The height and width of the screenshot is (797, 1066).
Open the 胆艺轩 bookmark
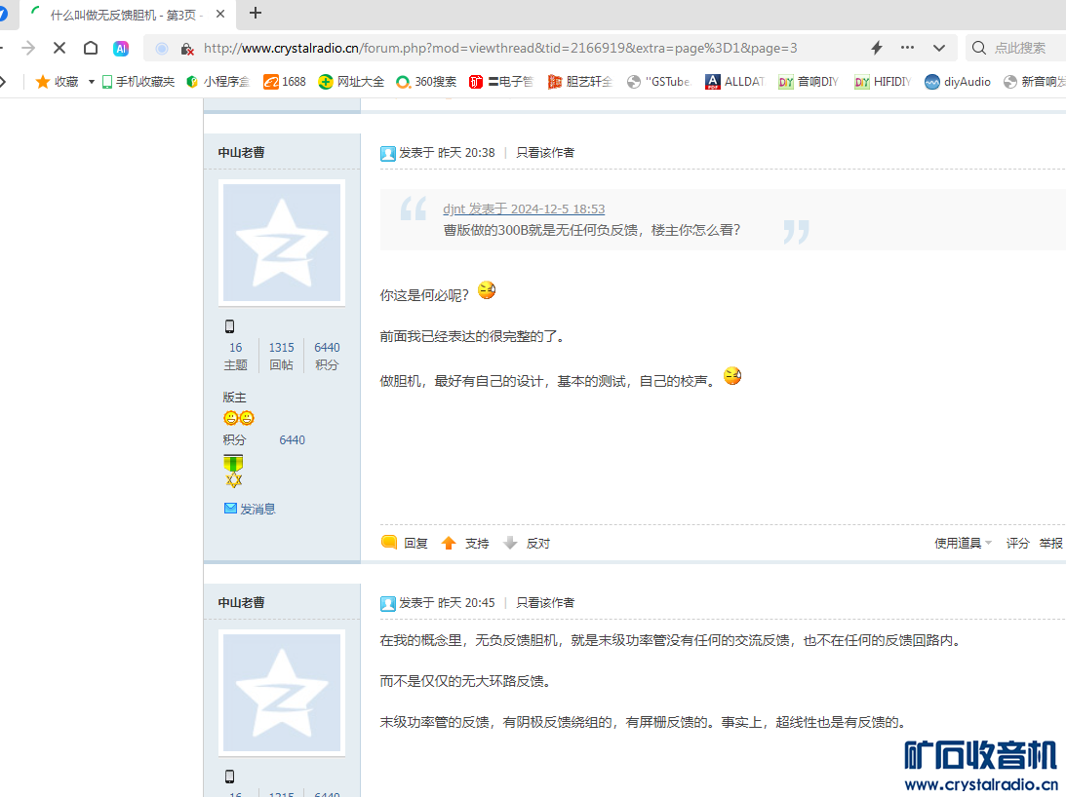(x=580, y=82)
